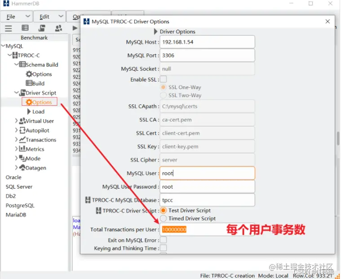Viewport: 341px width, 279px height.
Task: Click the Schema Build table icon
Action: pos(22,64)
